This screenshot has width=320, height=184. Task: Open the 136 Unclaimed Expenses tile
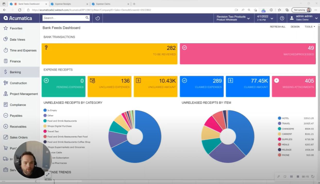(110, 86)
